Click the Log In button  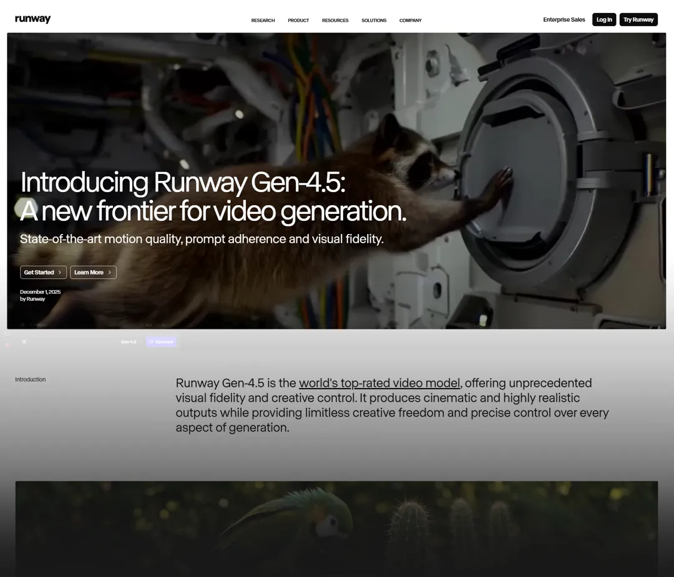pos(604,20)
